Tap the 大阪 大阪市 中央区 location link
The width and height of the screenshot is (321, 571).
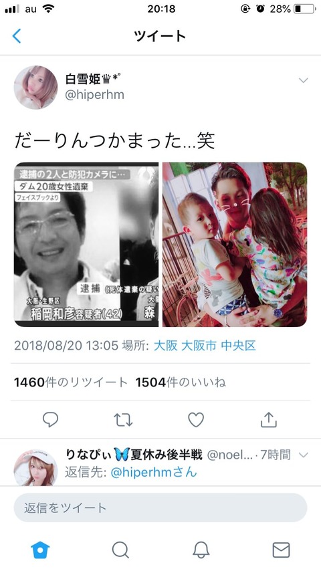coord(205,345)
